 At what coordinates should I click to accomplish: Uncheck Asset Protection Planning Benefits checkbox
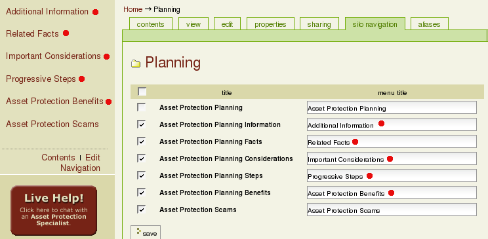141,193
